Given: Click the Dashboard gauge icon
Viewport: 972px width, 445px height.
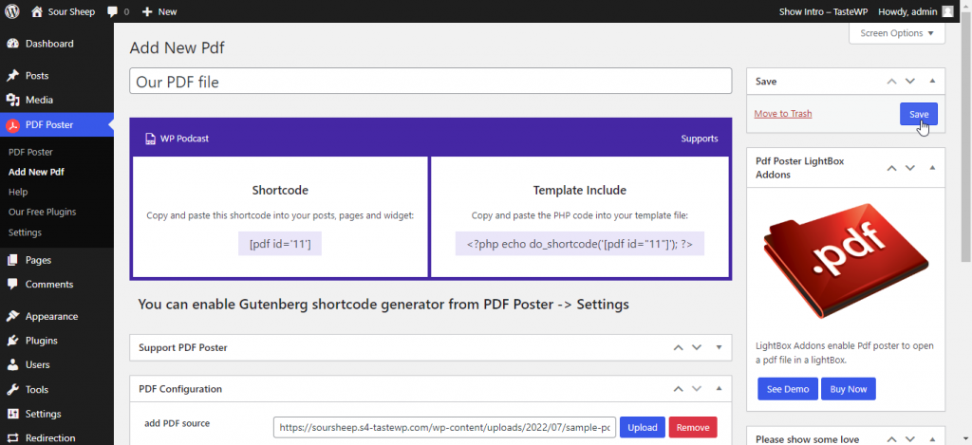Looking at the screenshot, I should 13,44.
